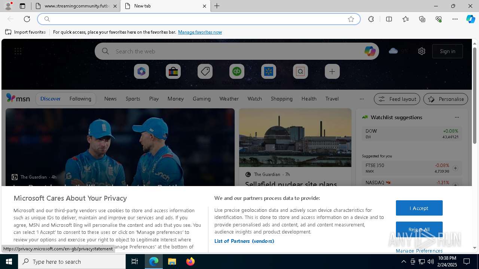The height and width of the screenshot is (269, 479).
Task: Open the Sports menu item
Action: (133, 99)
